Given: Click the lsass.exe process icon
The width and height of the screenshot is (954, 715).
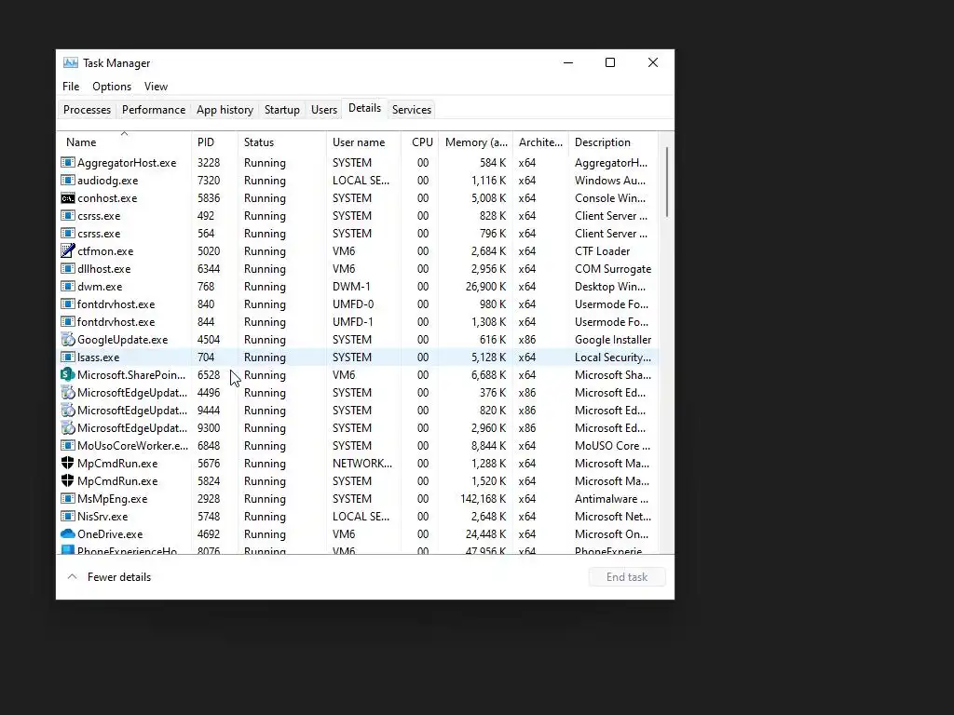Looking at the screenshot, I should click(67, 357).
